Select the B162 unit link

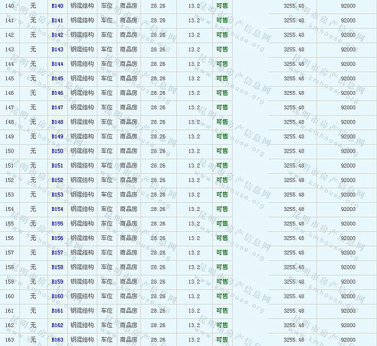[x=57, y=325]
